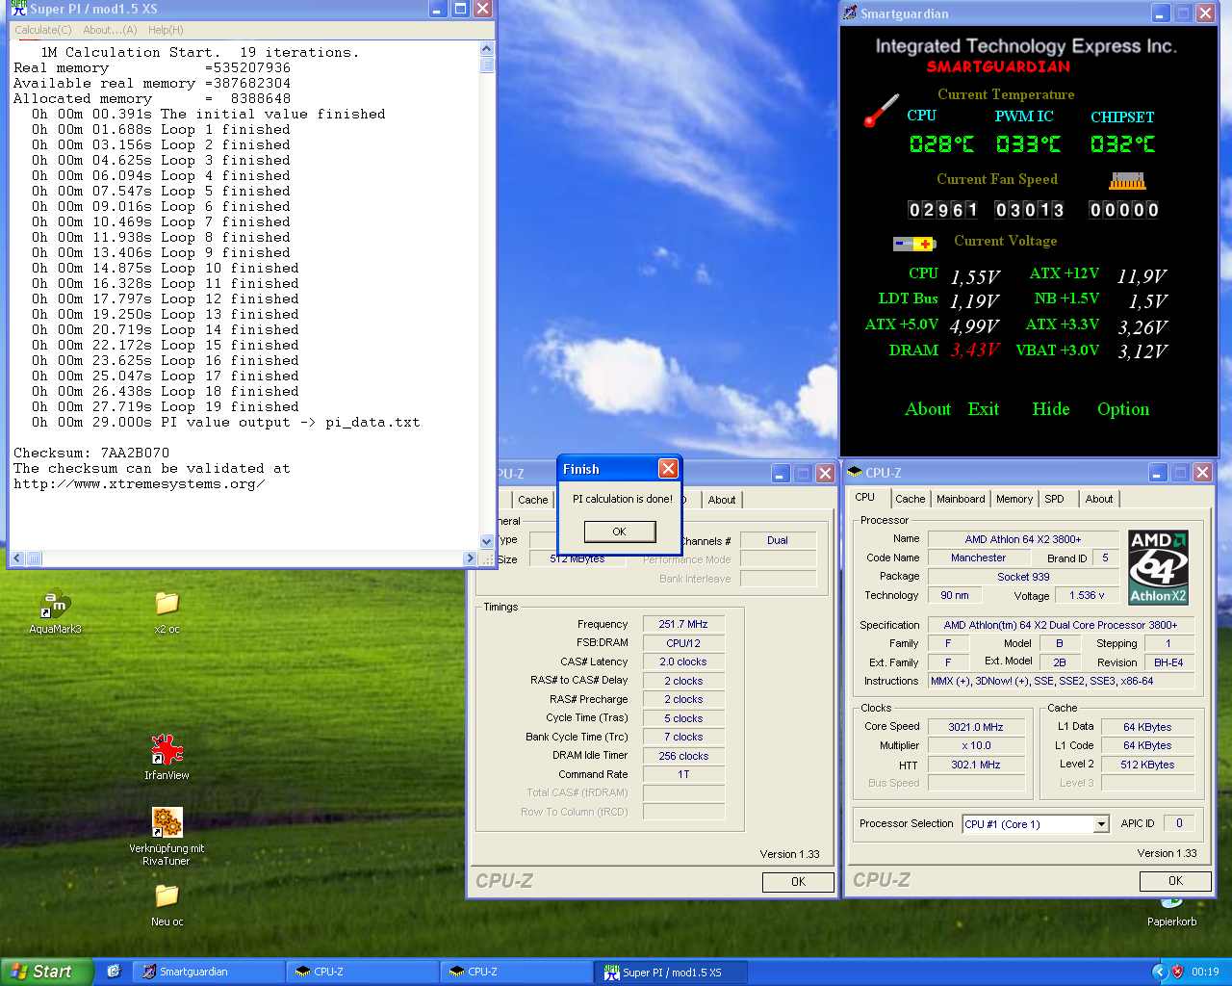Open the Processor Selection dropdown

1101,824
